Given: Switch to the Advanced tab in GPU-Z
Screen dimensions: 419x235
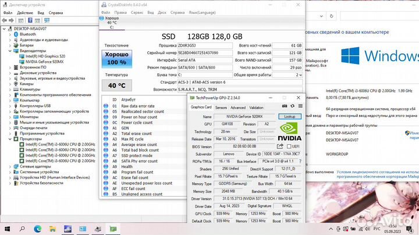Looking at the screenshot, I should point(238,108).
